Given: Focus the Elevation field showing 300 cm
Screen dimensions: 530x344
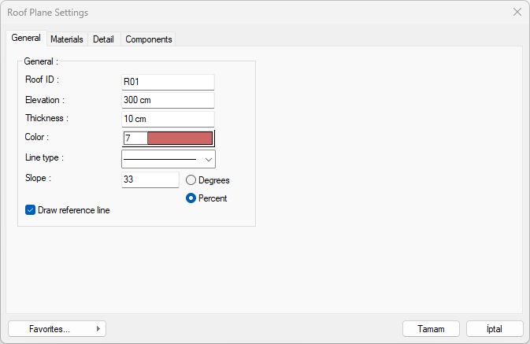Looking at the screenshot, I should [168, 100].
